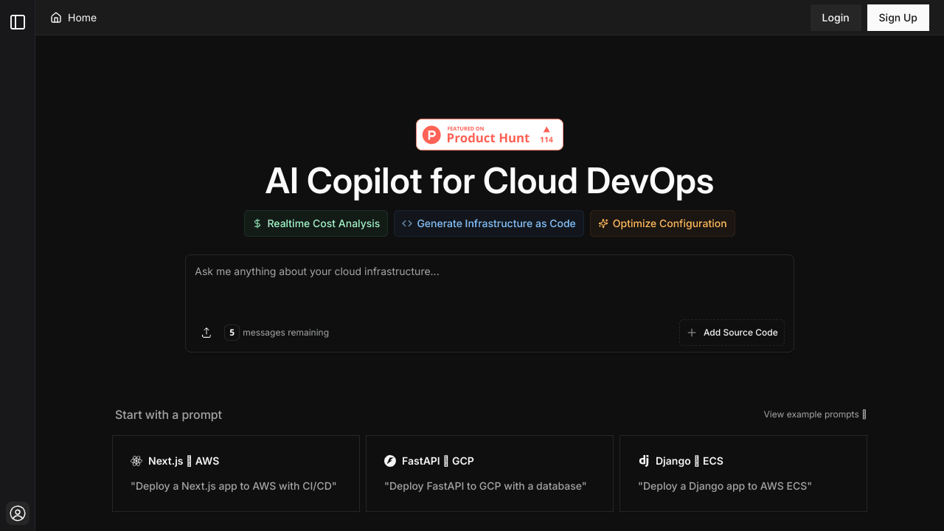This screenshot has height=531, width=944.
Task: Select Realtime Cost Analysis chip
Action: pyautogui.click(x=323, y=223)
